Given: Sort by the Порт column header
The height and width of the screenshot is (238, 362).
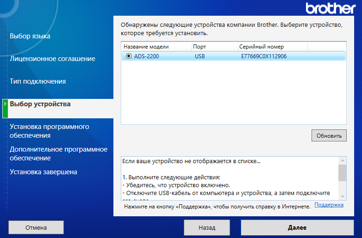Looking at the screenshot, I should coord(215,47).
